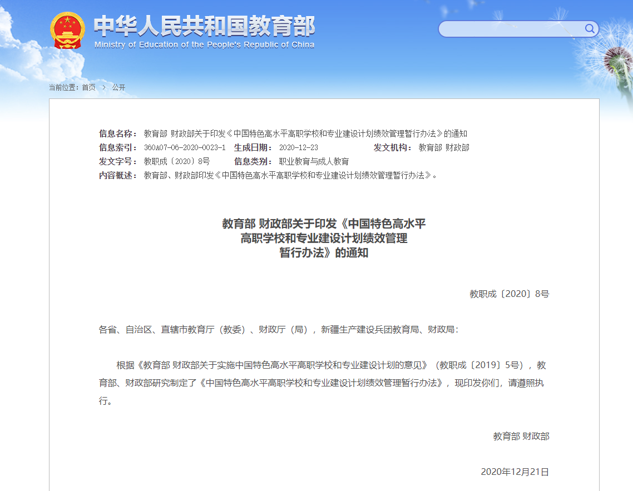Click the 生成日期 label
The width and height of the screenshot is (633, 491).
point(253,148)
